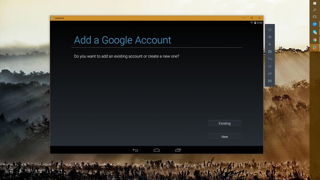Select New to create a Google account
The image size is (320, 180).
click(225, 137)
